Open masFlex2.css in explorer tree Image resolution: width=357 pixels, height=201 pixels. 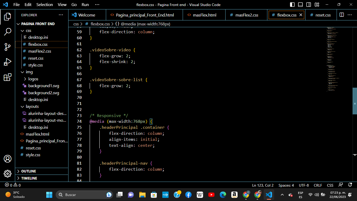click(42, 51)
